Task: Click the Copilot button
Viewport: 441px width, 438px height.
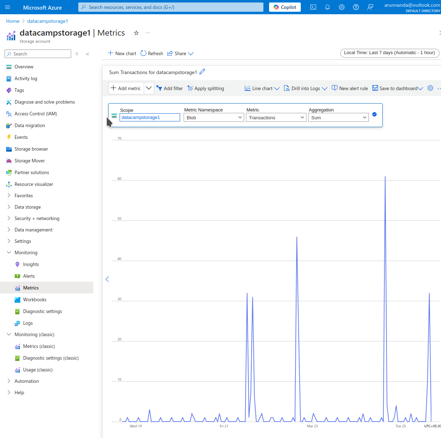Action: tap(285, 7)
